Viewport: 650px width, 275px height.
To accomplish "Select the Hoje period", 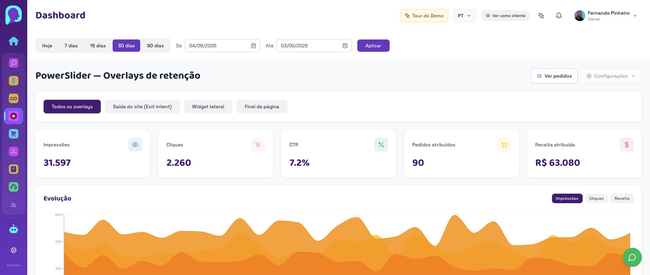I will 47,46.
